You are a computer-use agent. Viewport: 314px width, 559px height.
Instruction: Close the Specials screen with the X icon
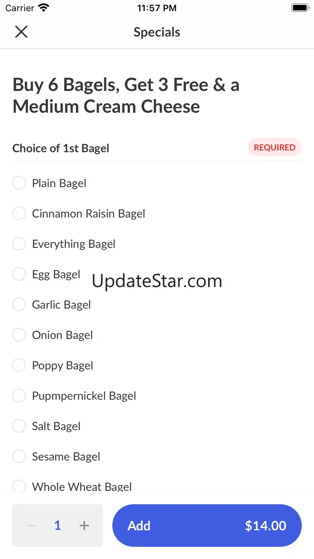[x=21, y=32]
